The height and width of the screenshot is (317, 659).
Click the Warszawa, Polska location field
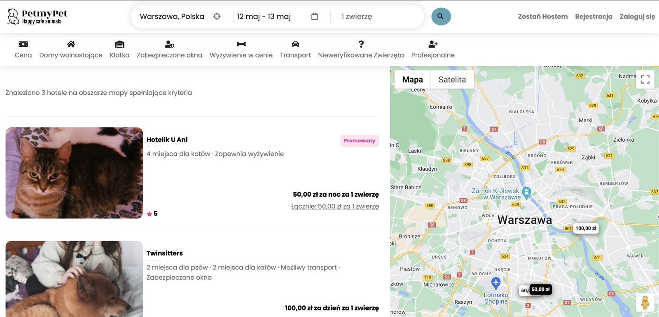172,16
